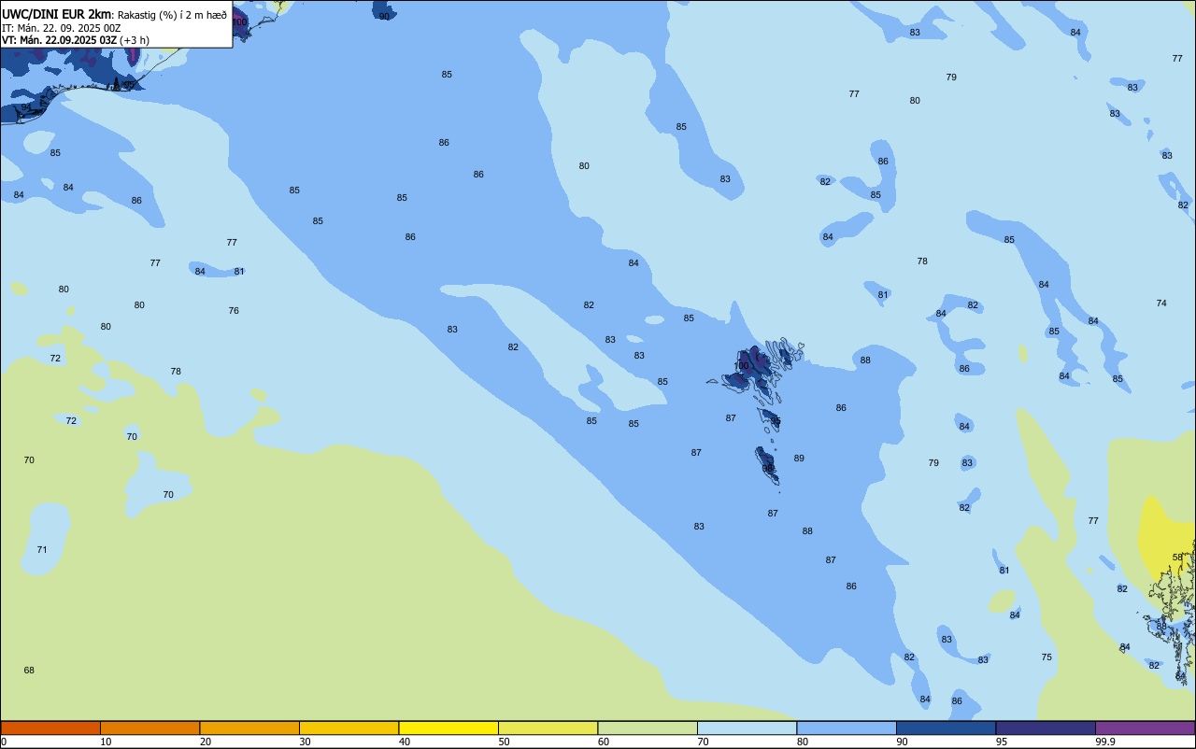Click the medium blue 80–90 legend swatch
The height and width of the screenshot is (749, 1196).
[x=847, y=728]
